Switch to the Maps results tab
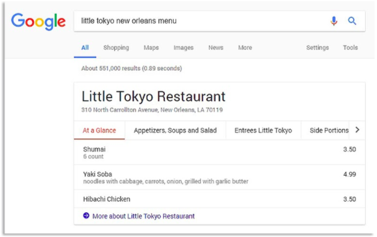The image size is (377, 237). click(151, 48)
